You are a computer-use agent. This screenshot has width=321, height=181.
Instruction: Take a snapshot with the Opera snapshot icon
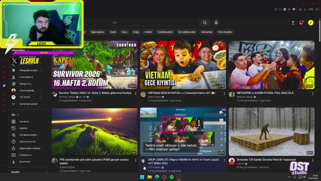tap(280, 9)
